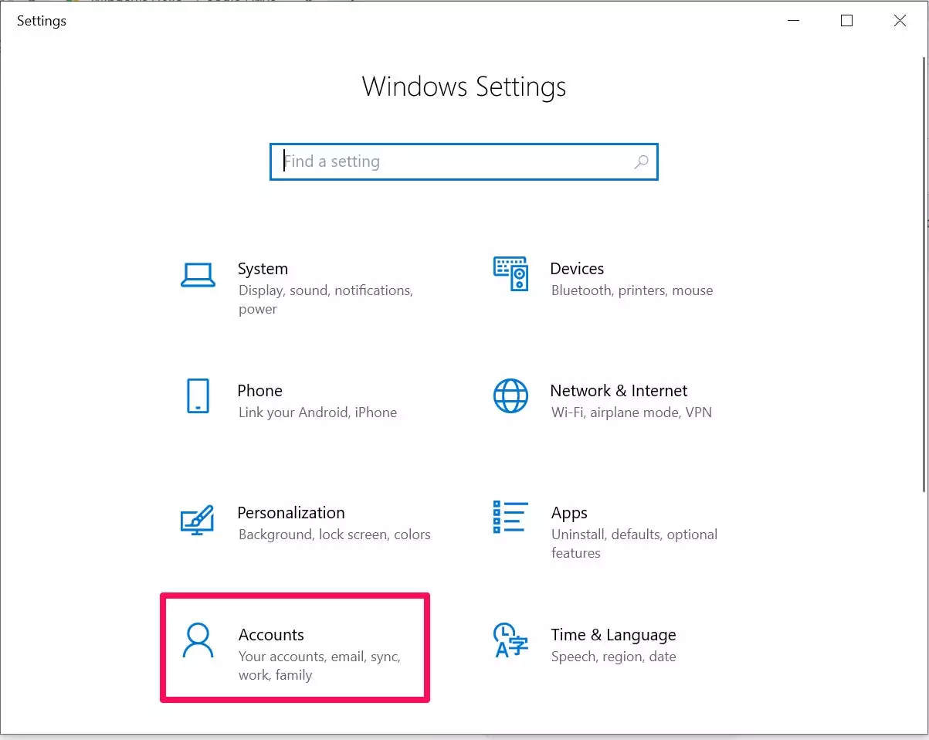Open the Accounts heading
The width and height of the screenshot is (929, 740).
click(x=271, y=635)
